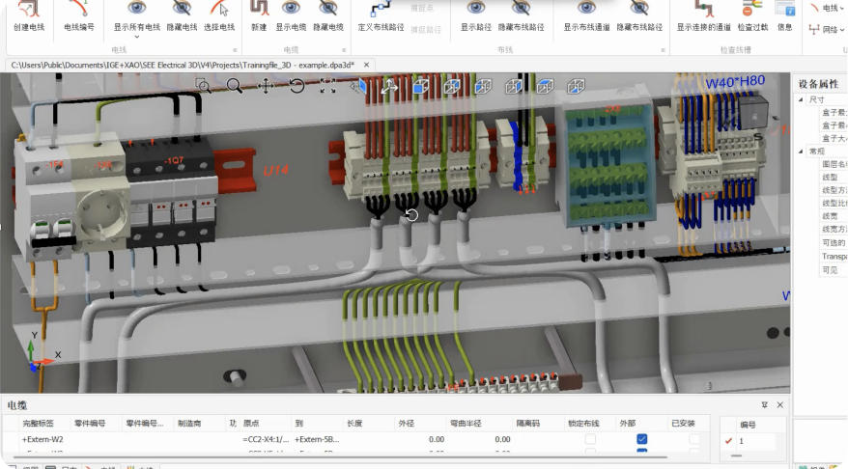Image resolution: width=848 pixels, height=469 pixels.
Task: Toggle 锁定布线 checkbox for +Extern-W2
Action: 590,439
